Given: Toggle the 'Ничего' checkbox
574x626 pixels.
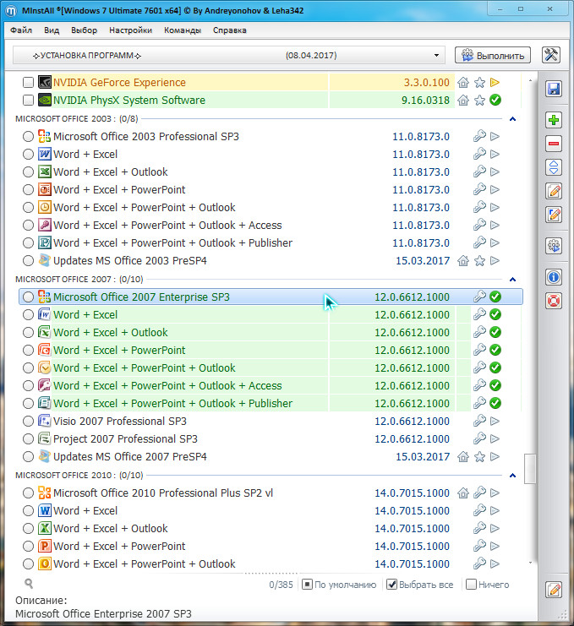Looking at the screenshot, I should coord(472,585).
